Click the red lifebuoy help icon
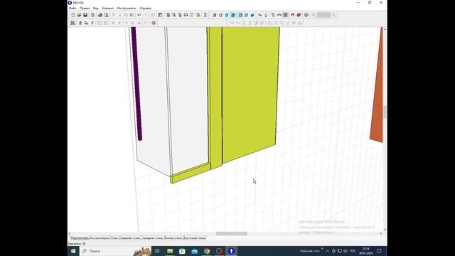This screenshot has height=256, width=455. pos(306,15)
